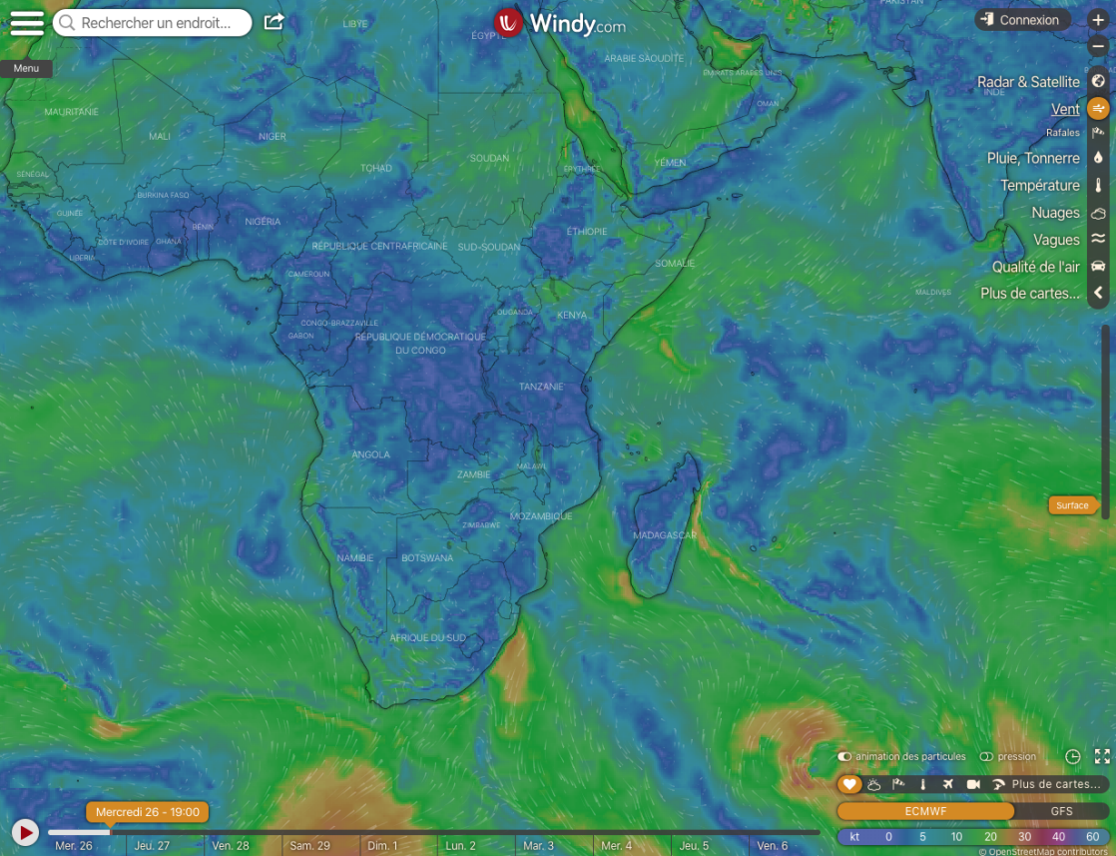Select Ven. 28 on the timeline
Image resolution: width=1116 pixels, height=856 pixels.
coord(231,846)
